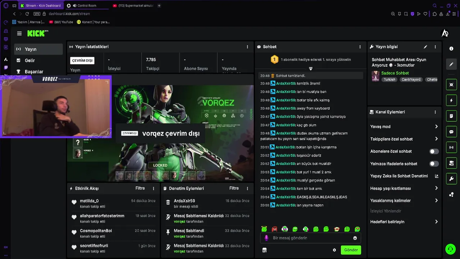
Task: Open chat settings gear icon
Action: (x=334, y=250)
